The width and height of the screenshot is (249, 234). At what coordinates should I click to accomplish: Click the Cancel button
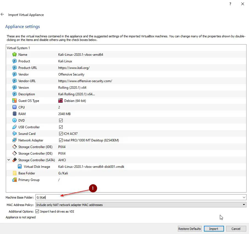pos(236,229)
